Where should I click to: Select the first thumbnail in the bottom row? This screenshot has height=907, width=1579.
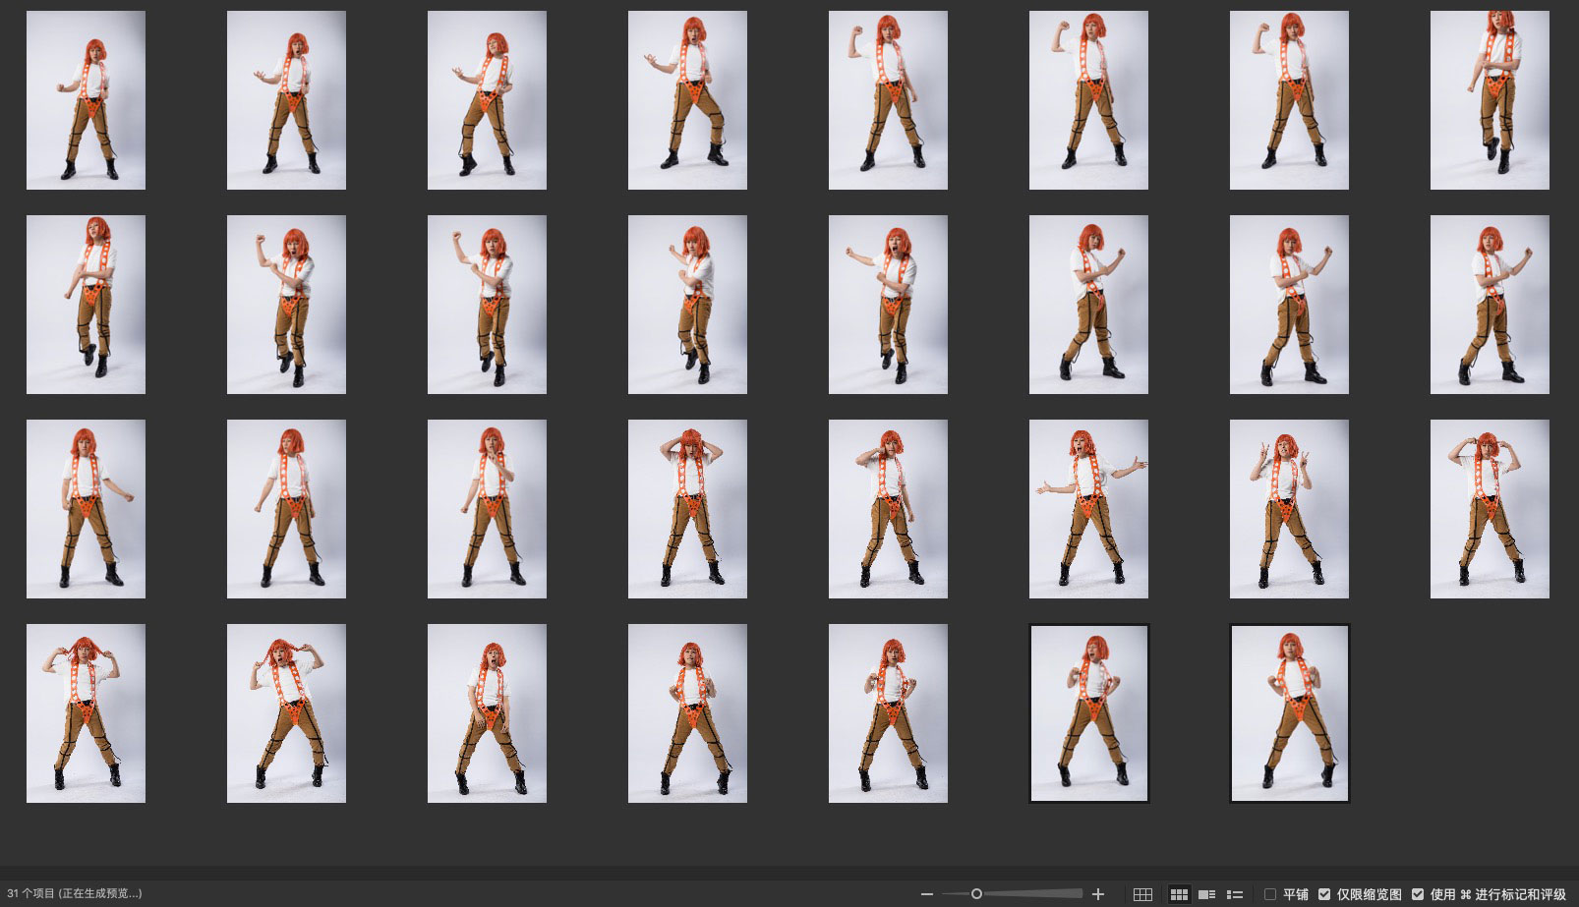[86, 713]
